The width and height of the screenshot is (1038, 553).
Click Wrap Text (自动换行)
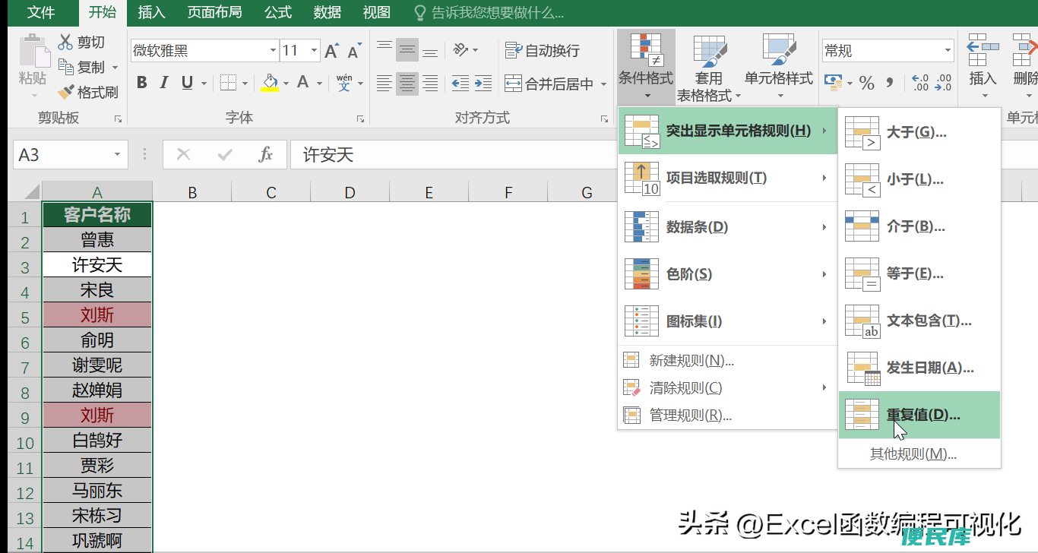(543, 50)
